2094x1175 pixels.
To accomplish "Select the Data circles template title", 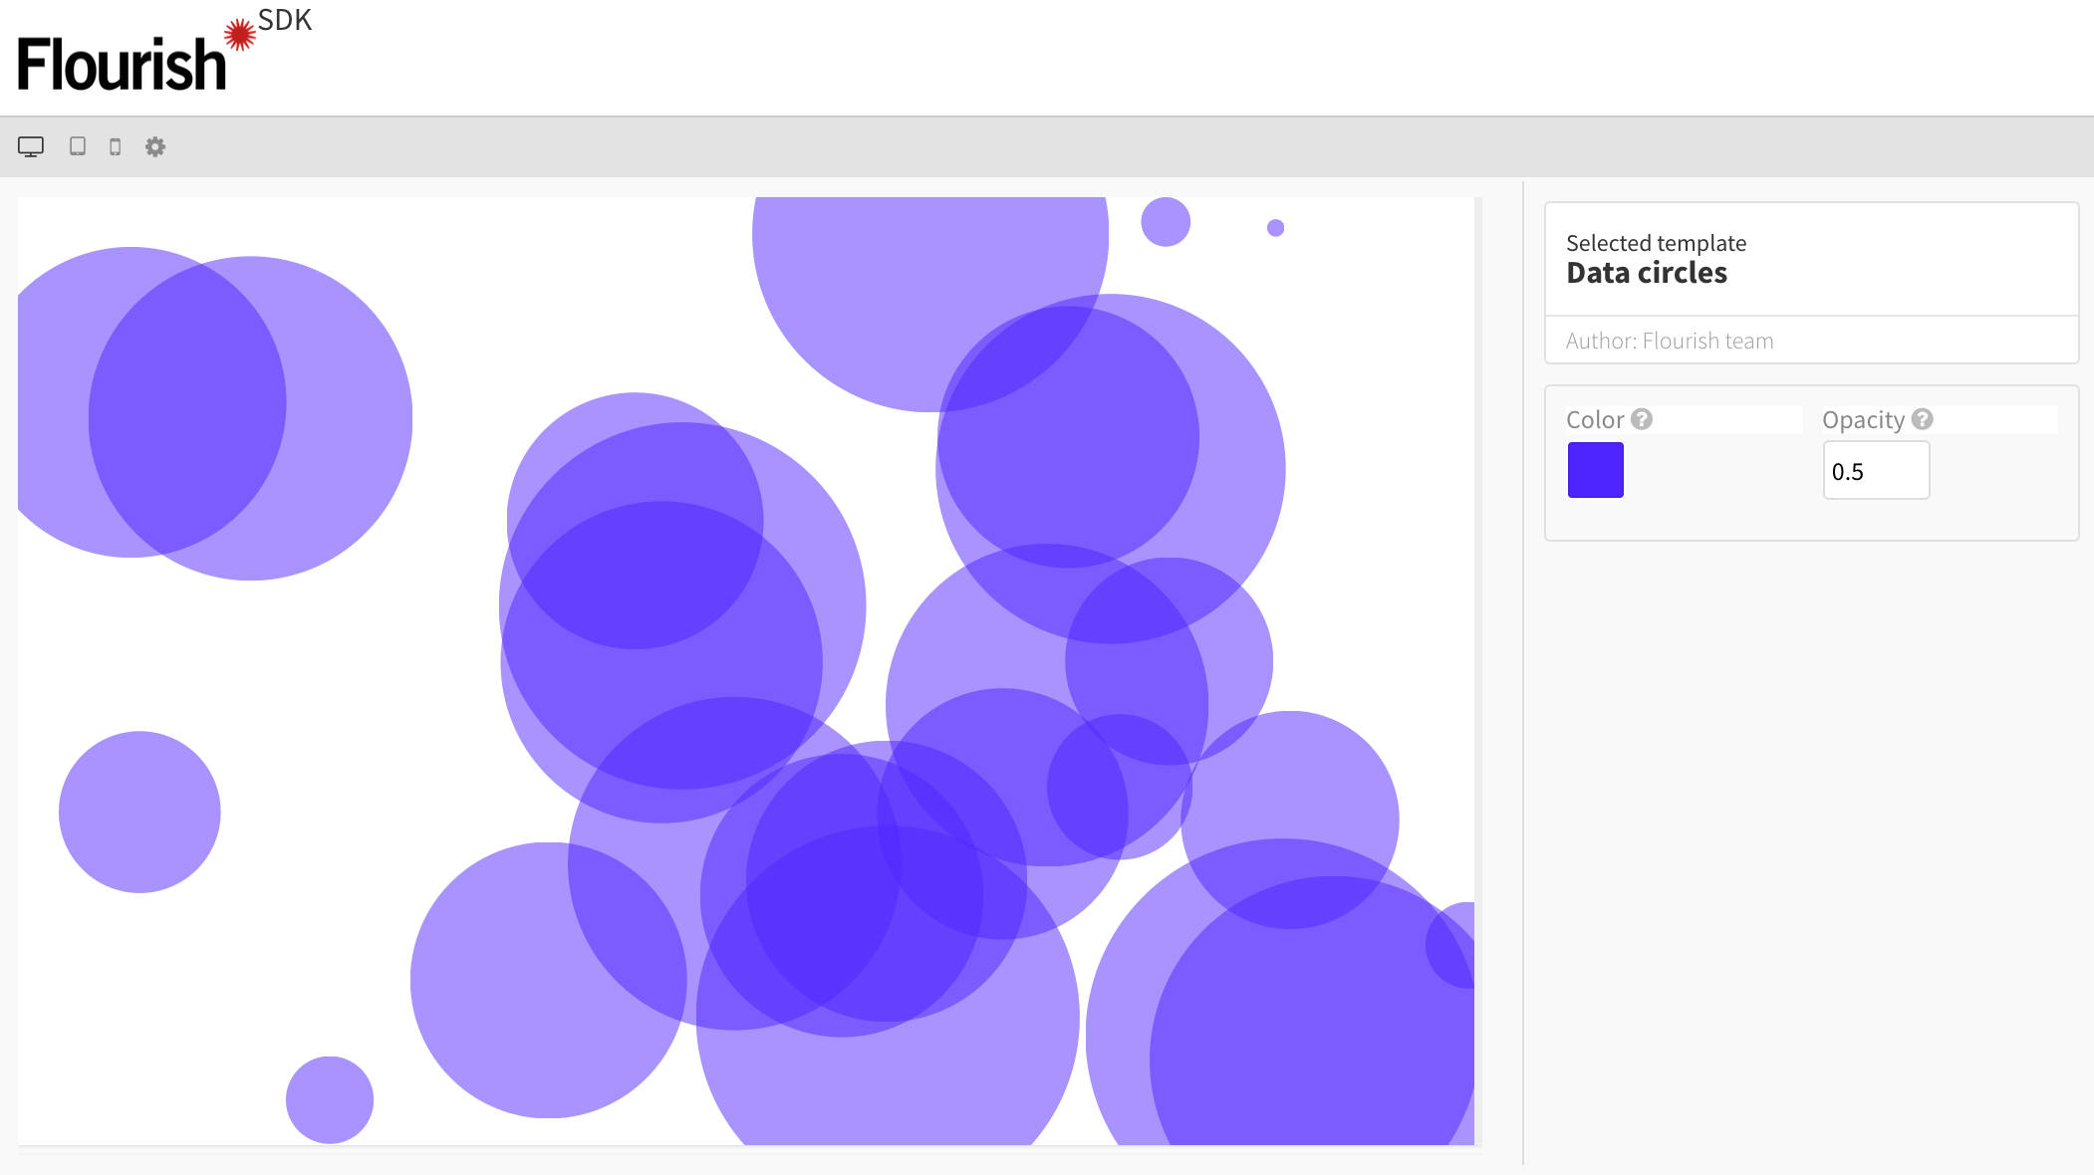I will tap(1647, 273).
